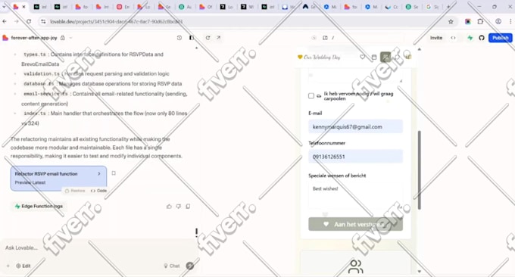Toggle Chat mode with lightbulb
Viewport: 515px width, 277px height.
(172, 266)
